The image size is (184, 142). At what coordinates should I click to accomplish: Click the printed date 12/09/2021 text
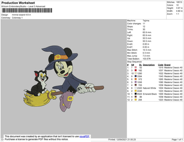point(122,140)
